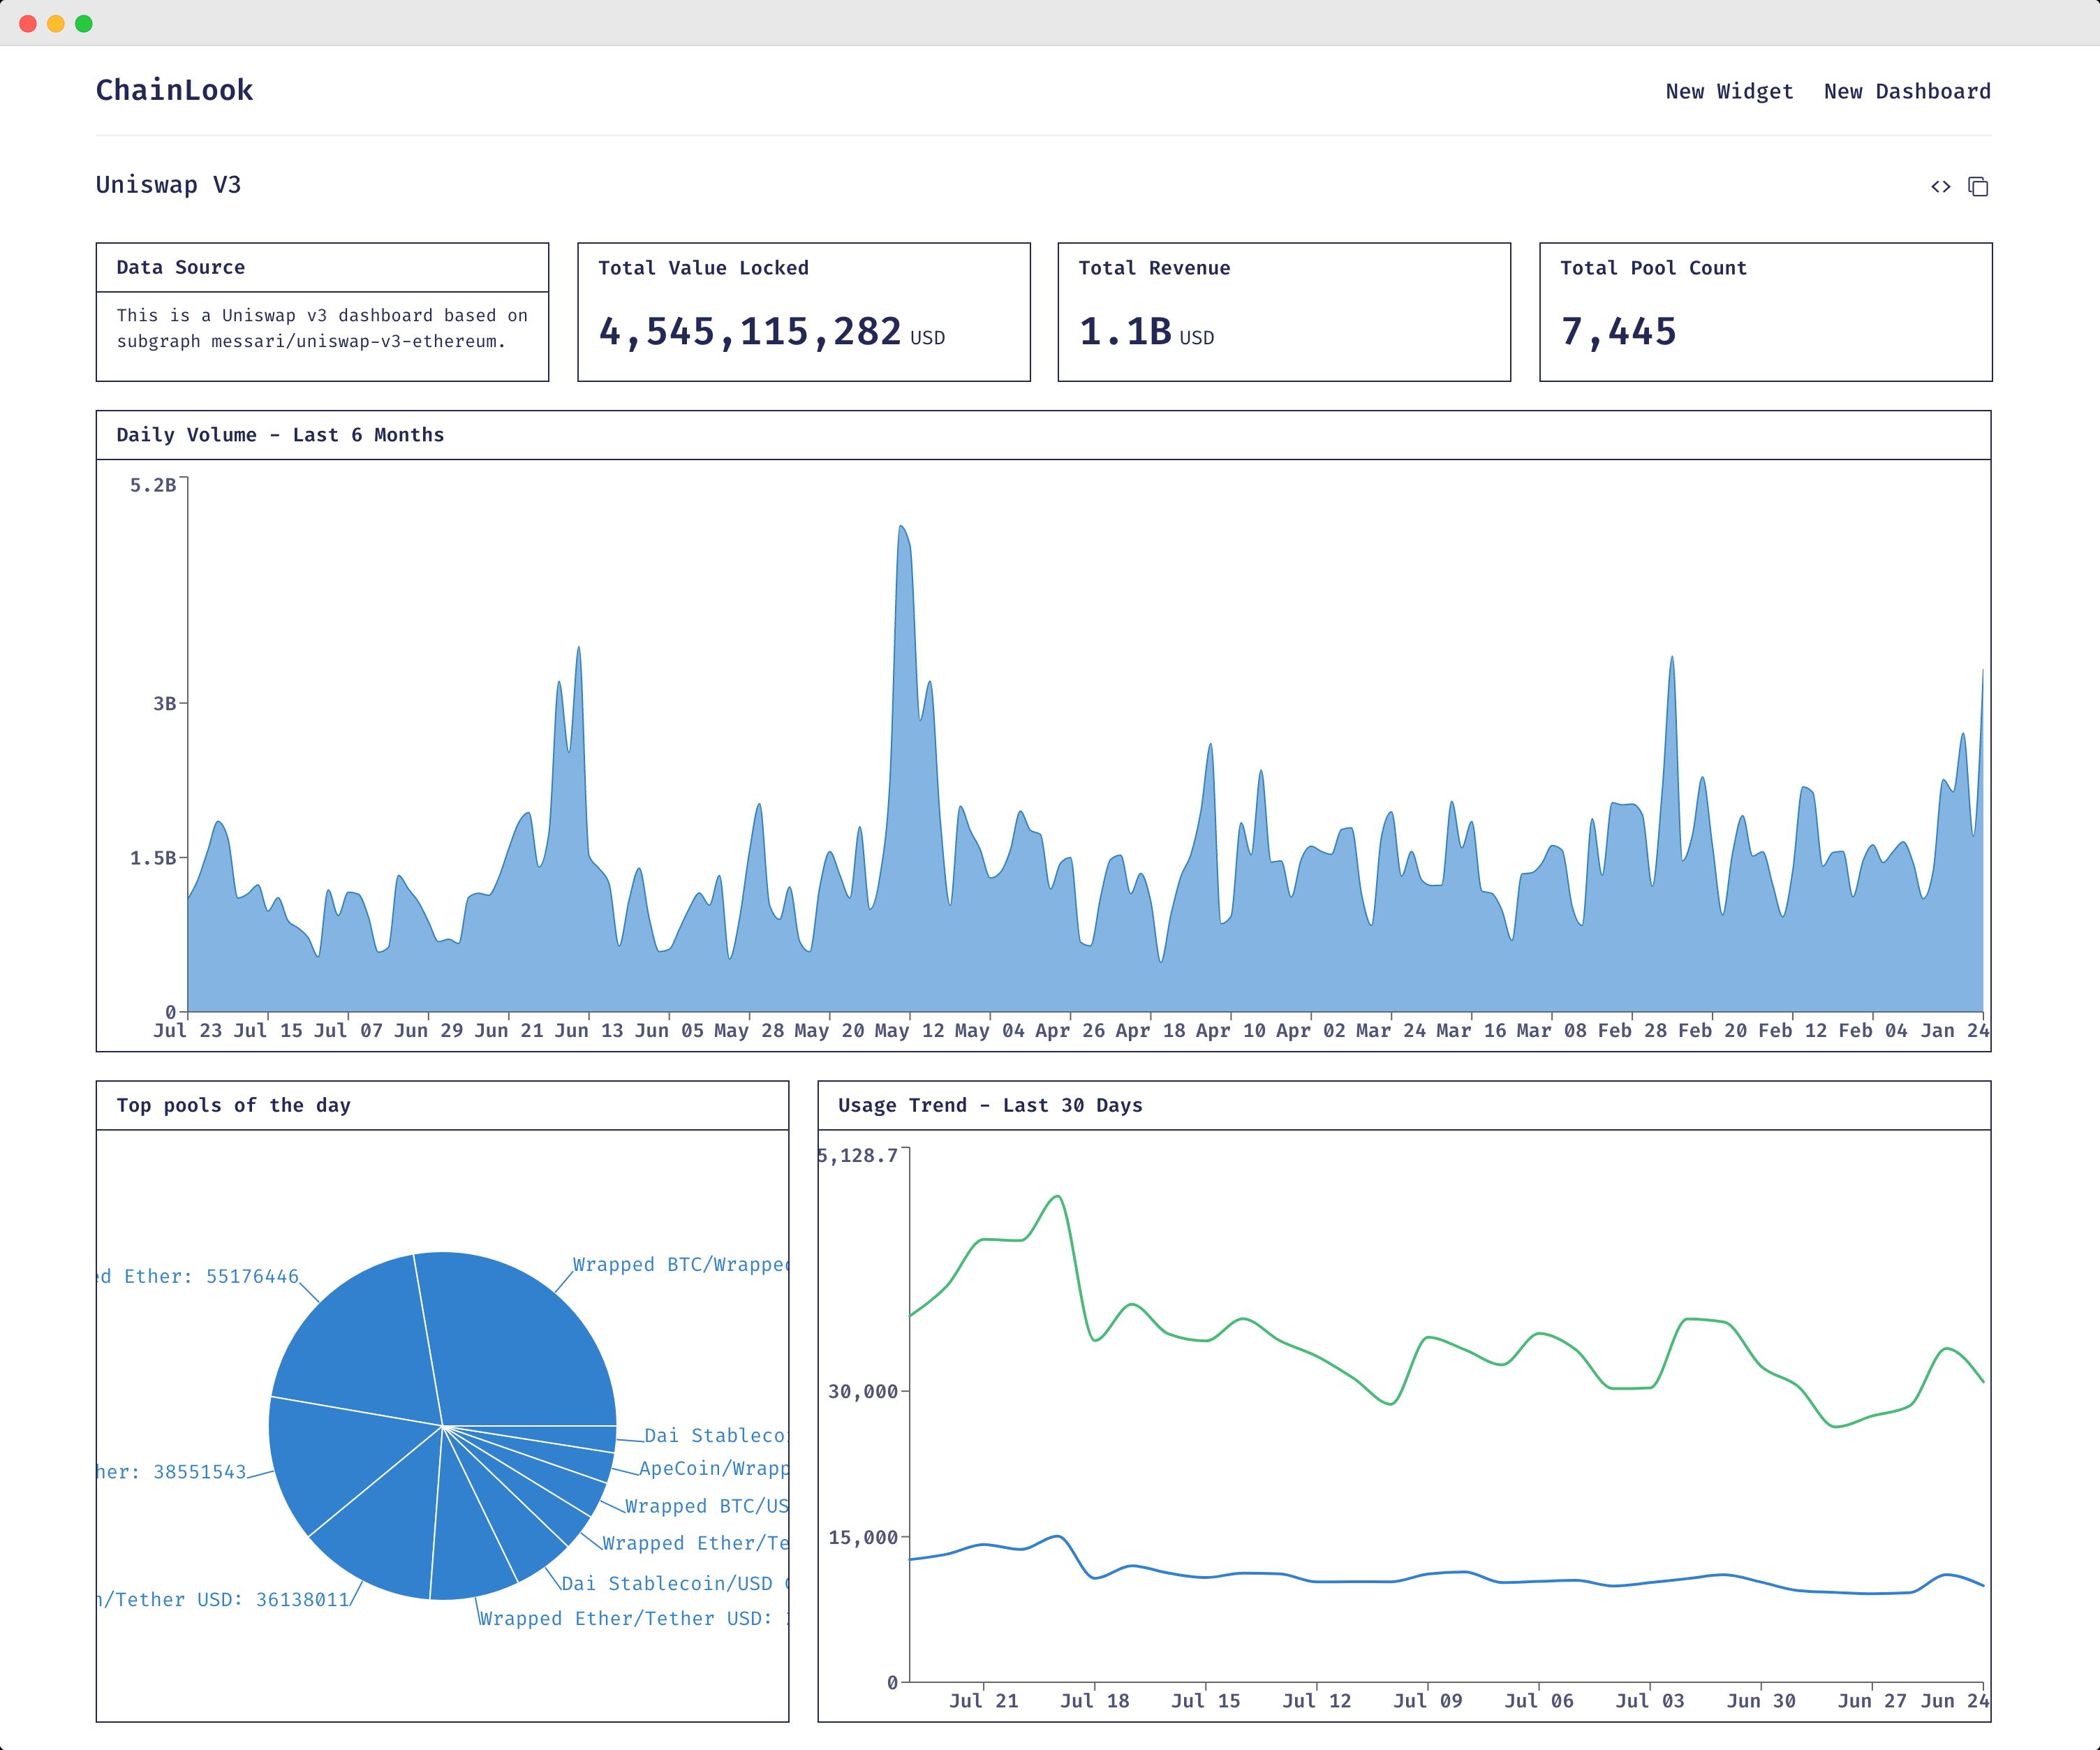Open the New Widget link

pyautogui.click(x=1729, y=91)
